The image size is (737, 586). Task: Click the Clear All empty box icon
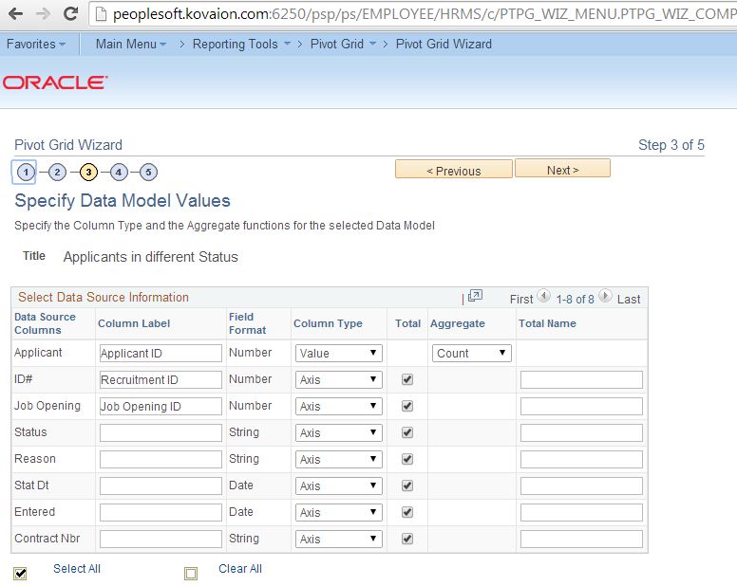[191, 574]
